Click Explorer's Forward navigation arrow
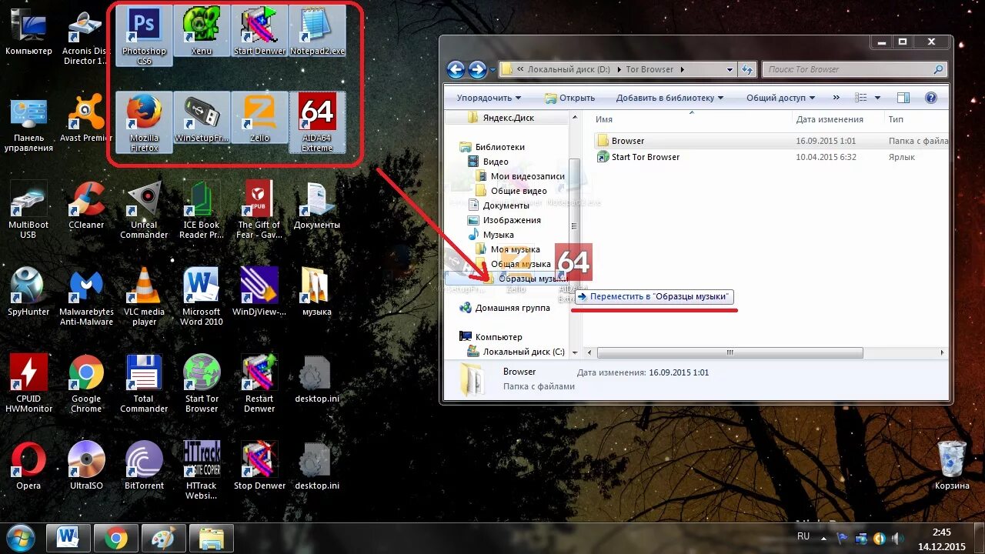The image size is (985, 554). 478,70
